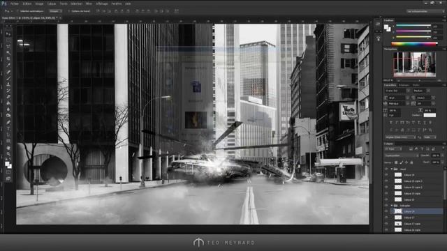Select the Crop tool

pos(8,59)
